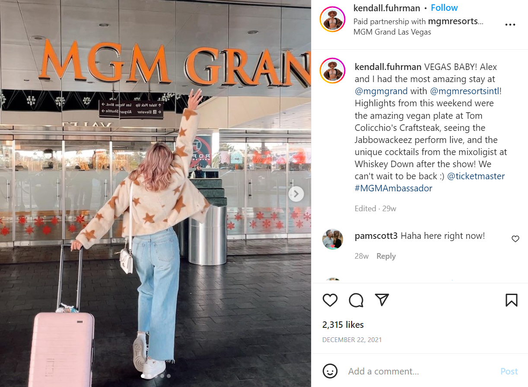Save the post with the bookmark icon

(x=512, y=300)
